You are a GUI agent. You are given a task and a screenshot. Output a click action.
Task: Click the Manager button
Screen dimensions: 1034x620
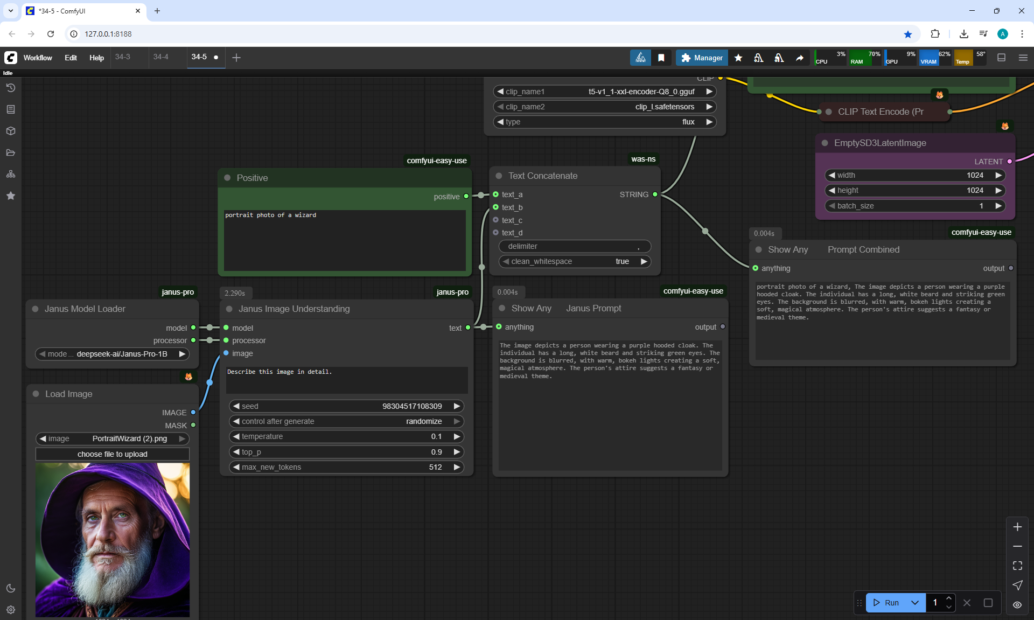pos(702,58)
